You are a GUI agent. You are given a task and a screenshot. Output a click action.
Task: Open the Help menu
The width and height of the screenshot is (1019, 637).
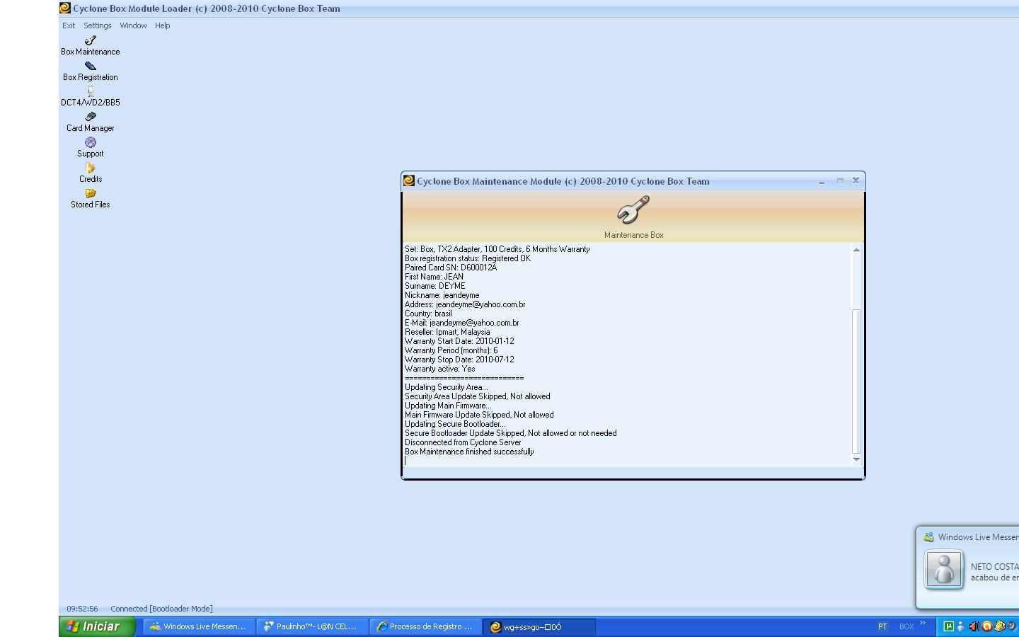pos(163,25)
